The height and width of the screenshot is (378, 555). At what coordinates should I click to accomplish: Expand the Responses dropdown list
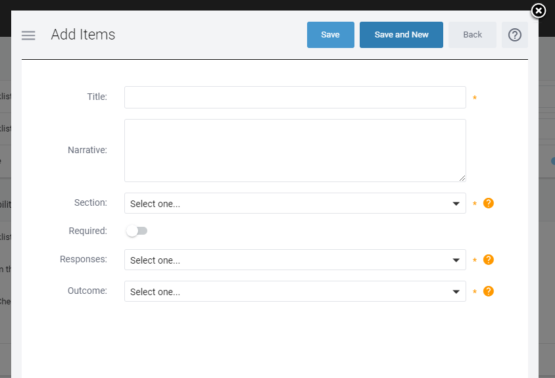(x=295, y=260)
